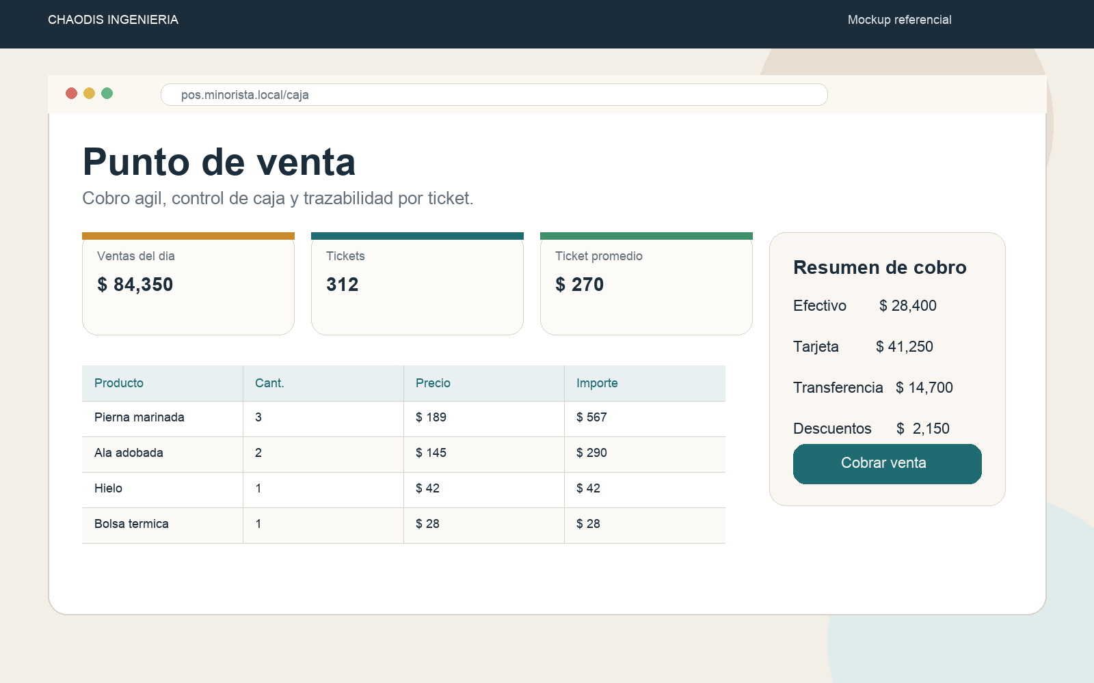Select the Tarjeta payment line
Viewport: 1094px width, 683px height.
point(863,346)
